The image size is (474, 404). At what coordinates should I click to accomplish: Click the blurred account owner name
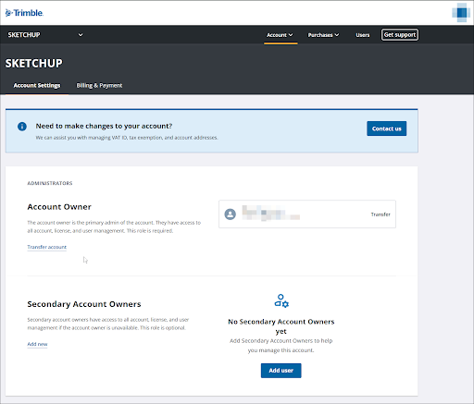pos(270,214)
